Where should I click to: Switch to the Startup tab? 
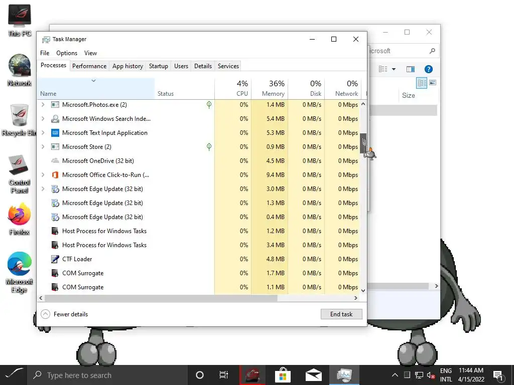tap(158, 66)
